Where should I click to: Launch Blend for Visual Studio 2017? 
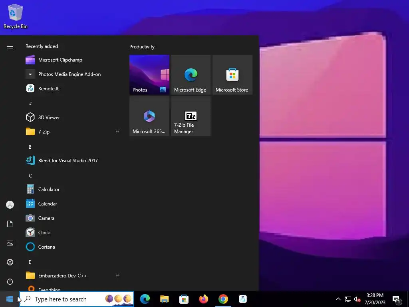tap(73, 161)
